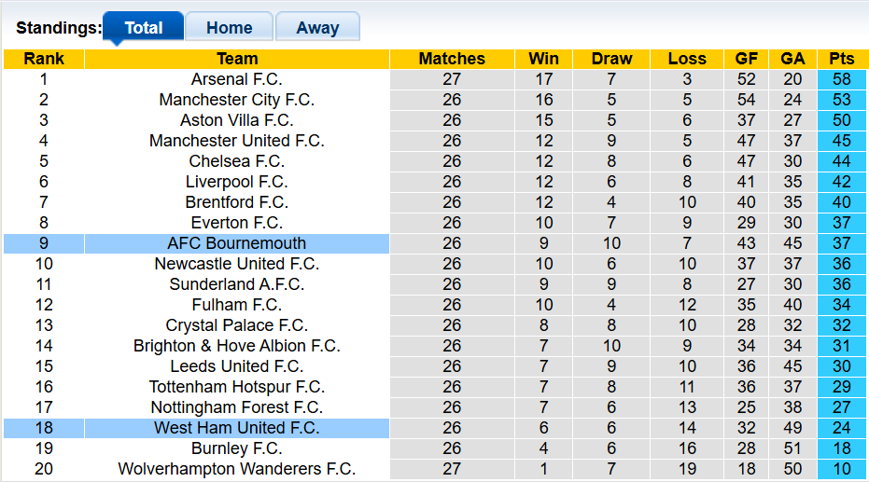
Task: Open the Manchester City F.C. team link
Action: [x=236, y=100]
